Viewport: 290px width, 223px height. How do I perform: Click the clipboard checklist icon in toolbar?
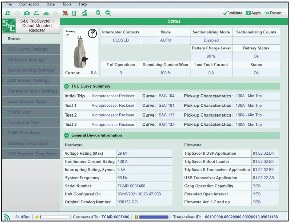74,13
